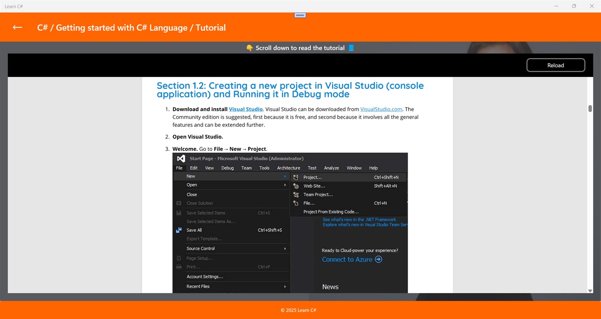Screen dimensions: 601x319
Task: Click the Close Solution icon
Action: point(178,203)
